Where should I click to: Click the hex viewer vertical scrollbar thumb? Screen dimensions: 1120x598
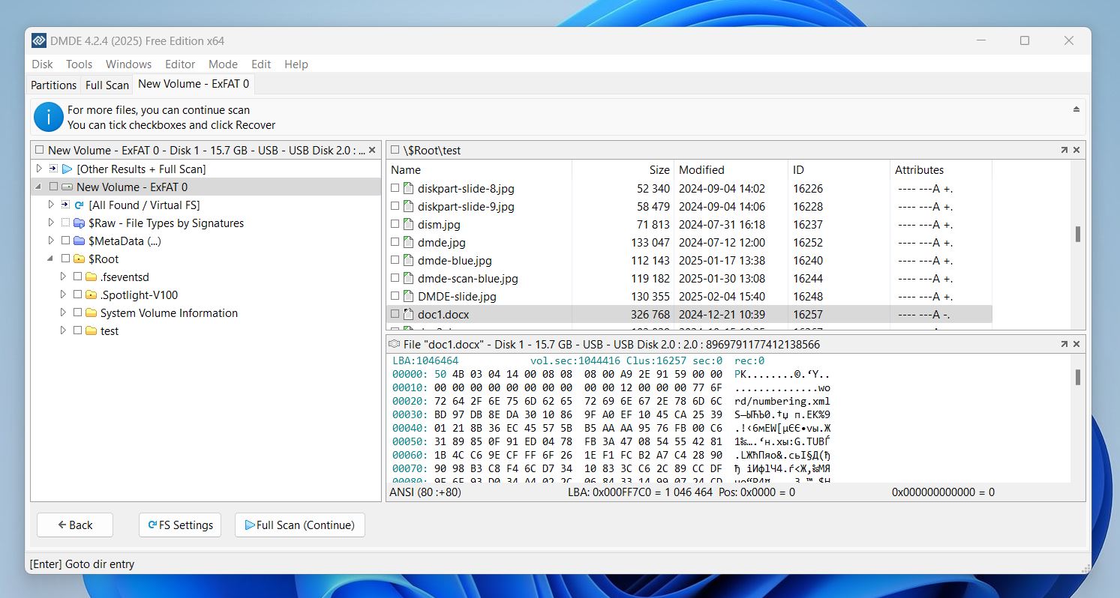1077,377
